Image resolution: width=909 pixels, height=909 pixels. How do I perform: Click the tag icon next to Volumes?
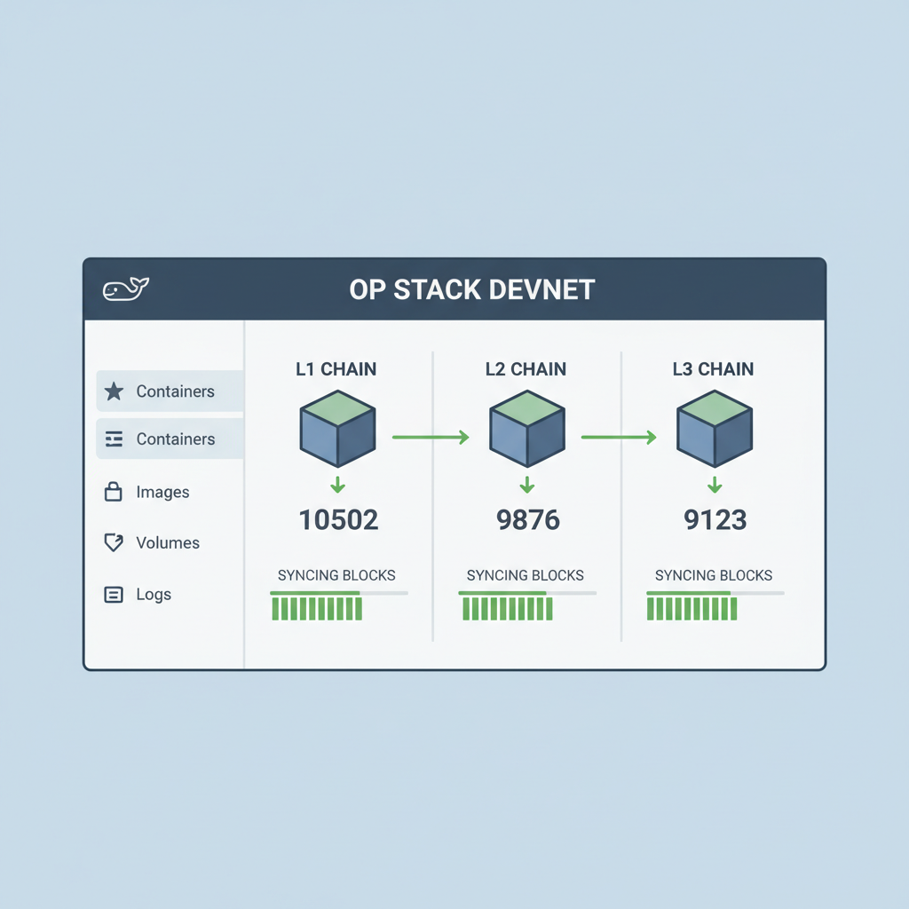tap(115, 542)
